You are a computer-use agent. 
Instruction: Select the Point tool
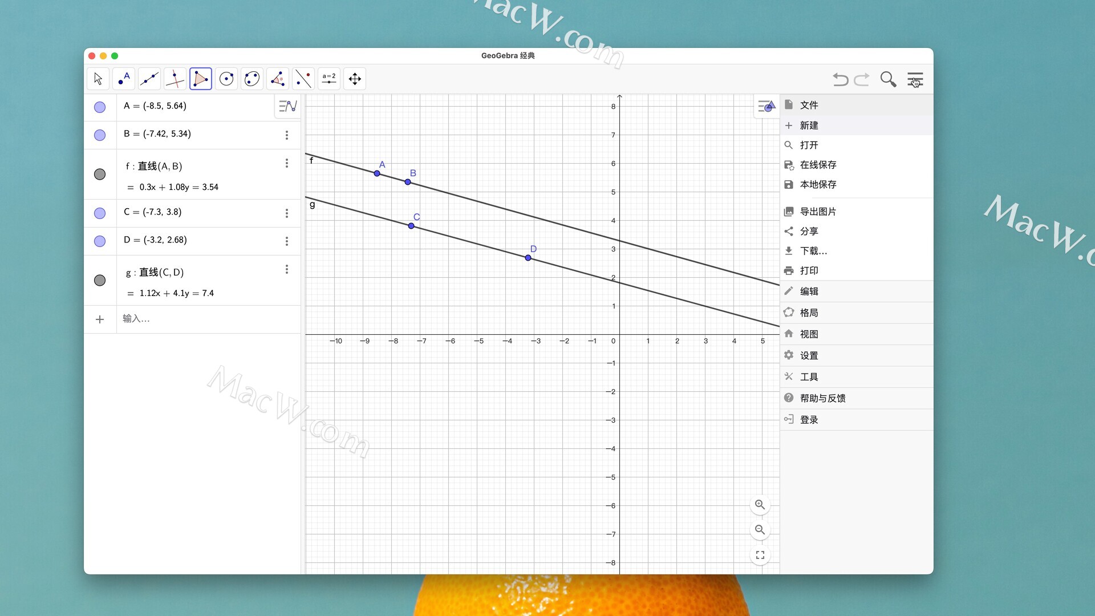coord(124,79)
